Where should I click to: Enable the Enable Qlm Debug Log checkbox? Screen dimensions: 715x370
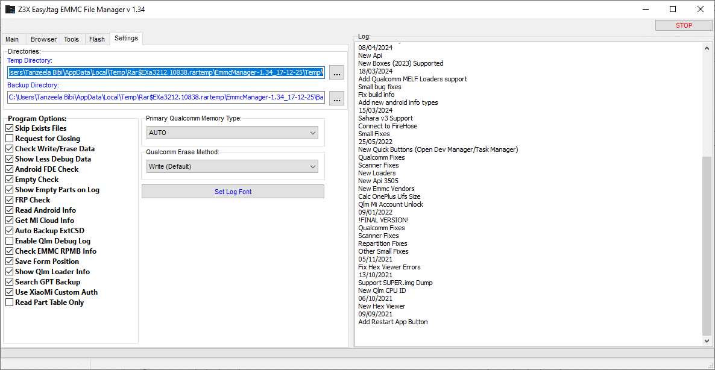pyautogui.click(x=10, y=241)
